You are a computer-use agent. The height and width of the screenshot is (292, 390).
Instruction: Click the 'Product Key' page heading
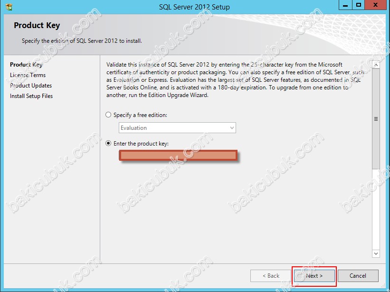coord(37,25)
